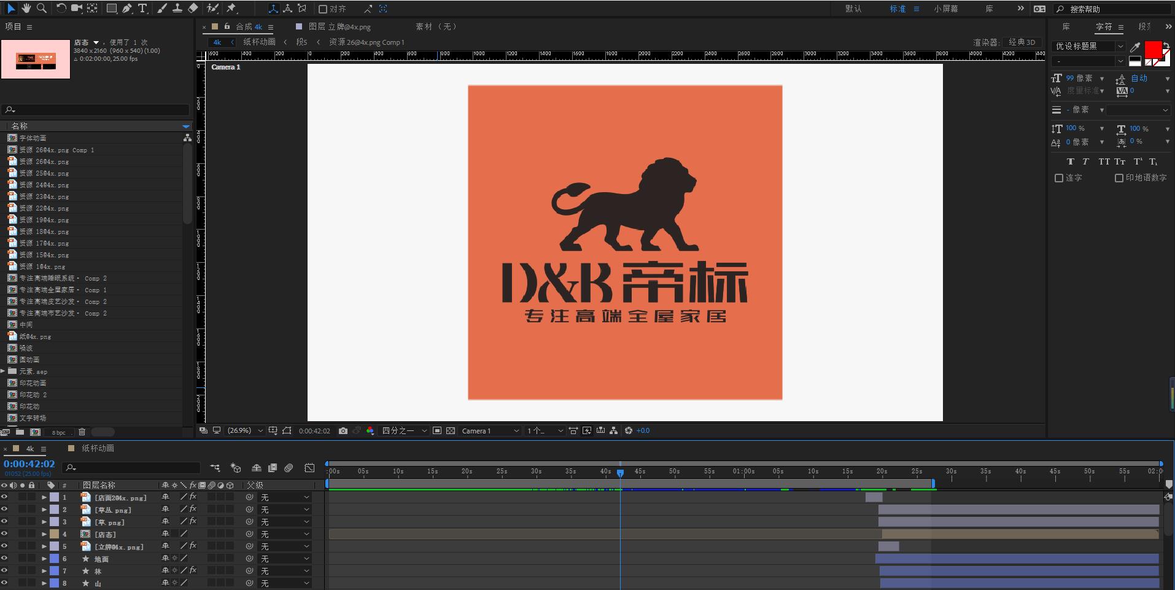Delete selected item with trash icon
The image size is (1175, 590).
82,432
